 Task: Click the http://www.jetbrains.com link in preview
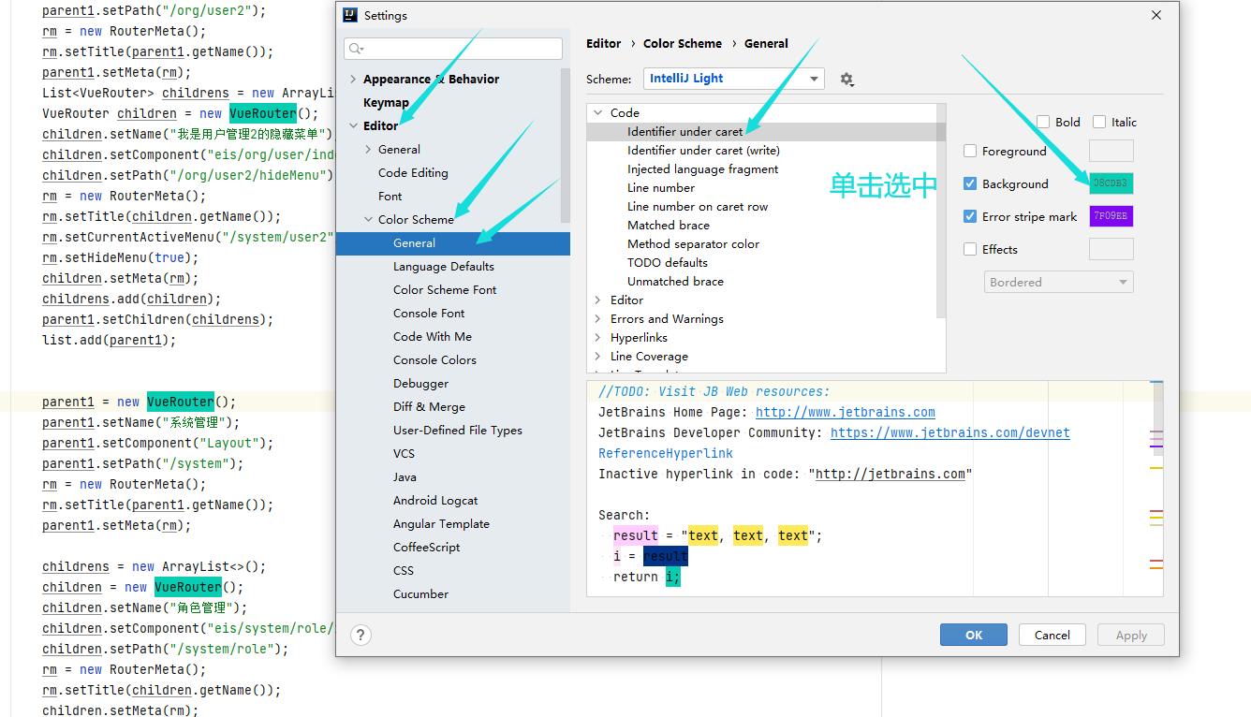[846, 412]
